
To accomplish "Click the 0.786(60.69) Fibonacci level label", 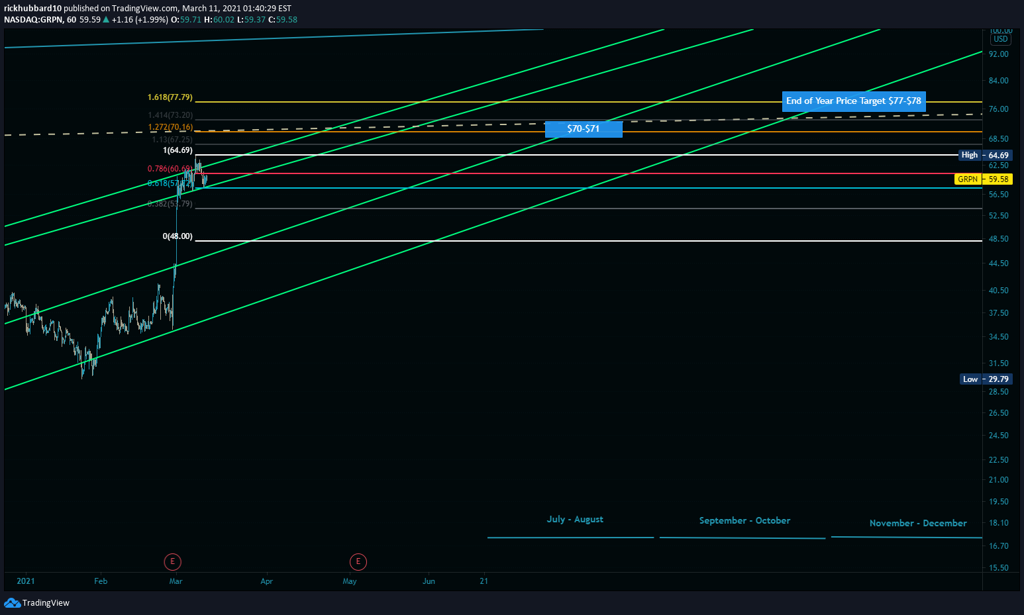I will point(170,169).
